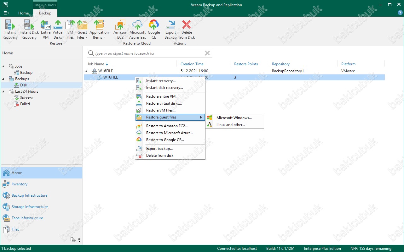Select Linux and other... submenu option
404x252 pixels.
pos(235,125)
